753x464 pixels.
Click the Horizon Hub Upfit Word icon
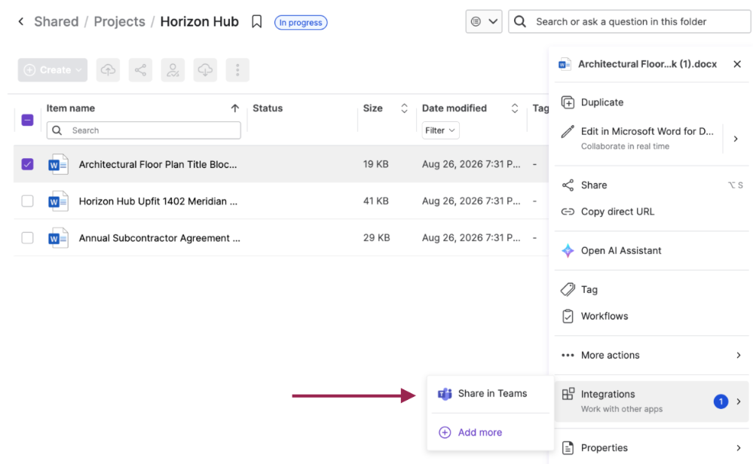coord(58,202)
